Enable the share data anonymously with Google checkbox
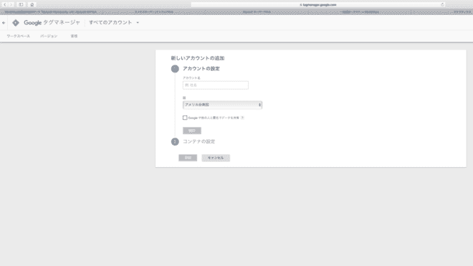The image size is (473, 266). click(x=185, y=118)
